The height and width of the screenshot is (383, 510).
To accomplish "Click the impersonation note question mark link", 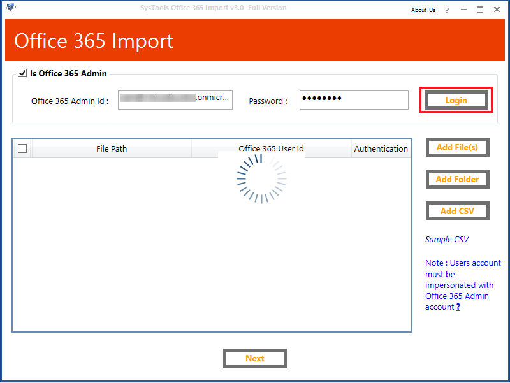I will tap(458, 307).
